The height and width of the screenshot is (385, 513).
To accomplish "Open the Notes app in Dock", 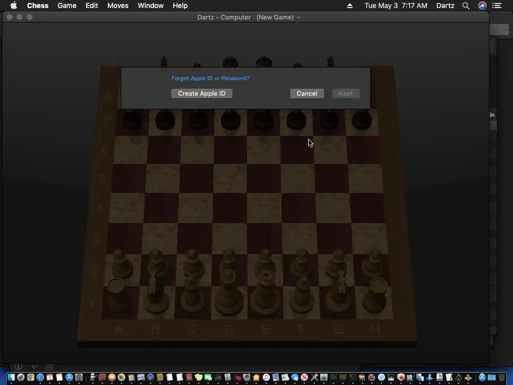I will point(59,377).
